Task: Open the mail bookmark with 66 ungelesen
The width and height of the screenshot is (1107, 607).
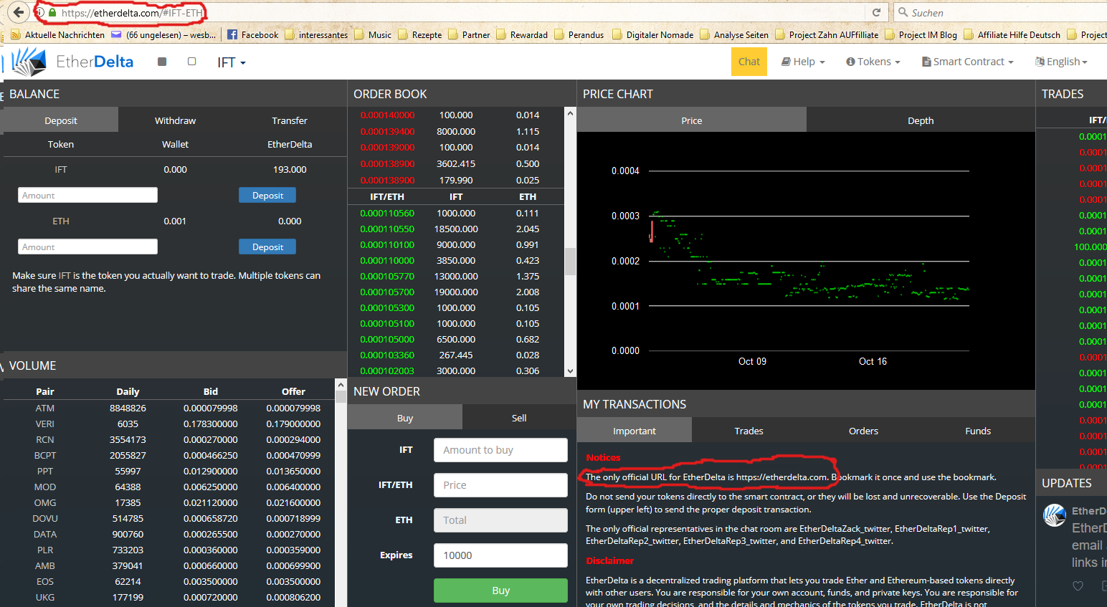Action: [x=163, y=34]
